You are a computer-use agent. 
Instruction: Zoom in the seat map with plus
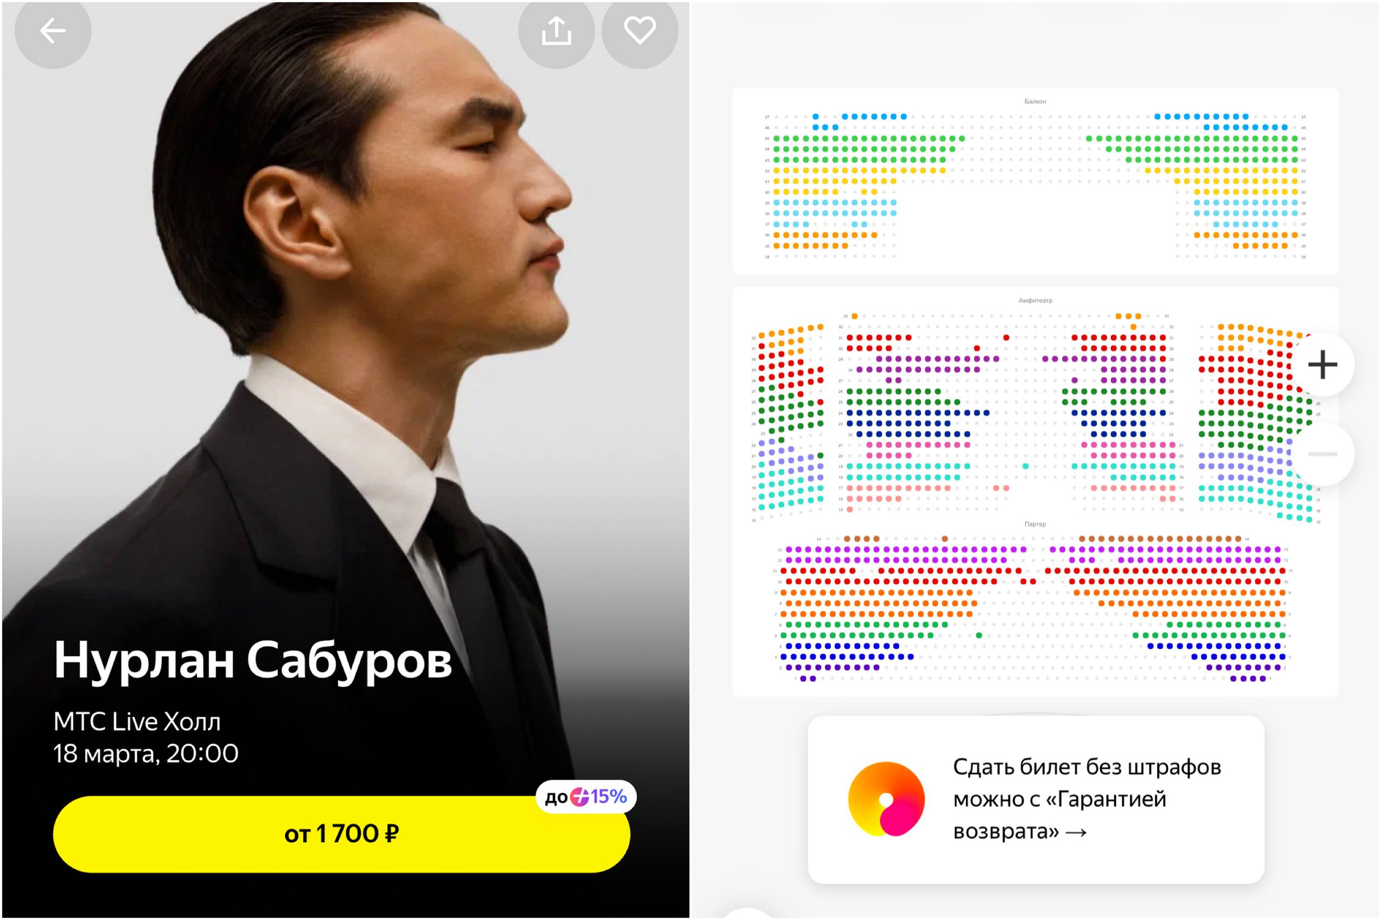(x=1323, y=365)
